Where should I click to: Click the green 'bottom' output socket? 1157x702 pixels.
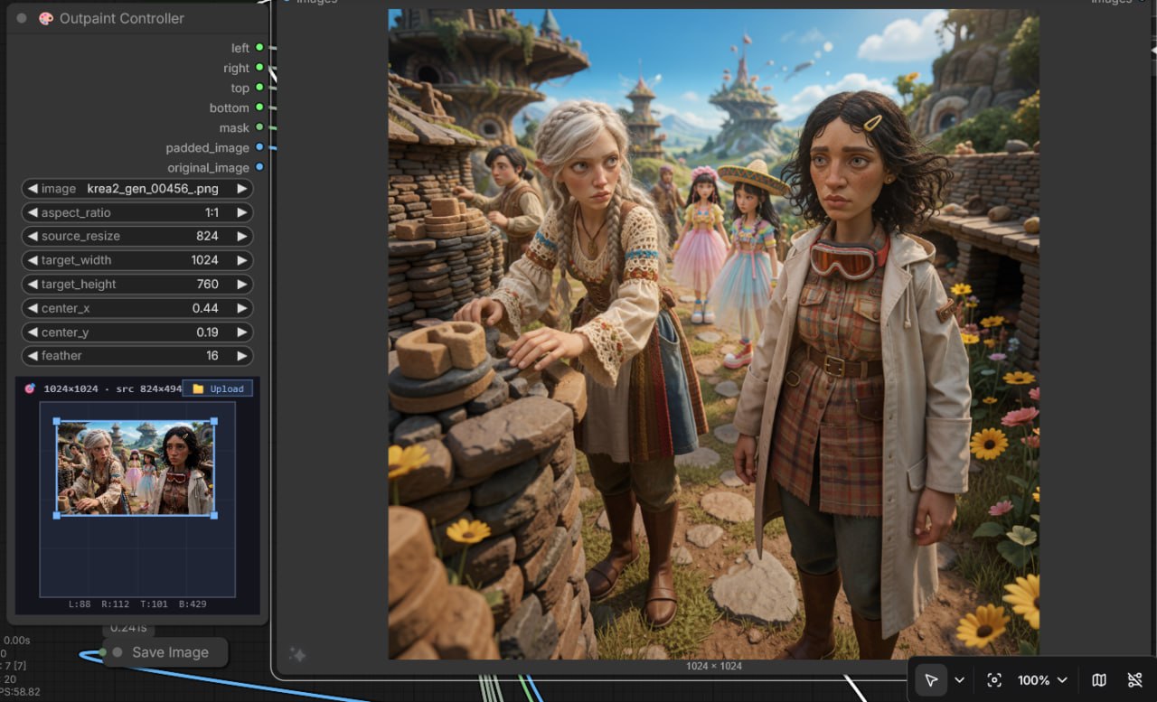tap(259, 108)
